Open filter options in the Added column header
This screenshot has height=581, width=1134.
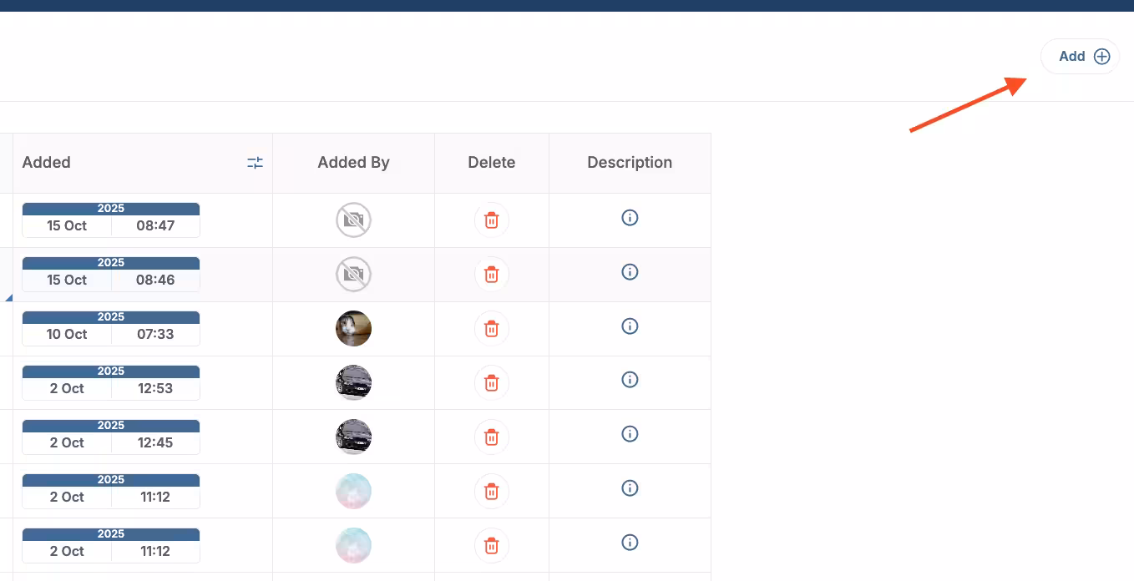(x=255, y=163)
